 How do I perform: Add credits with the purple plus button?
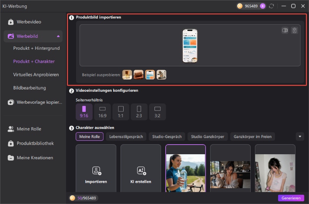(263, 6)
